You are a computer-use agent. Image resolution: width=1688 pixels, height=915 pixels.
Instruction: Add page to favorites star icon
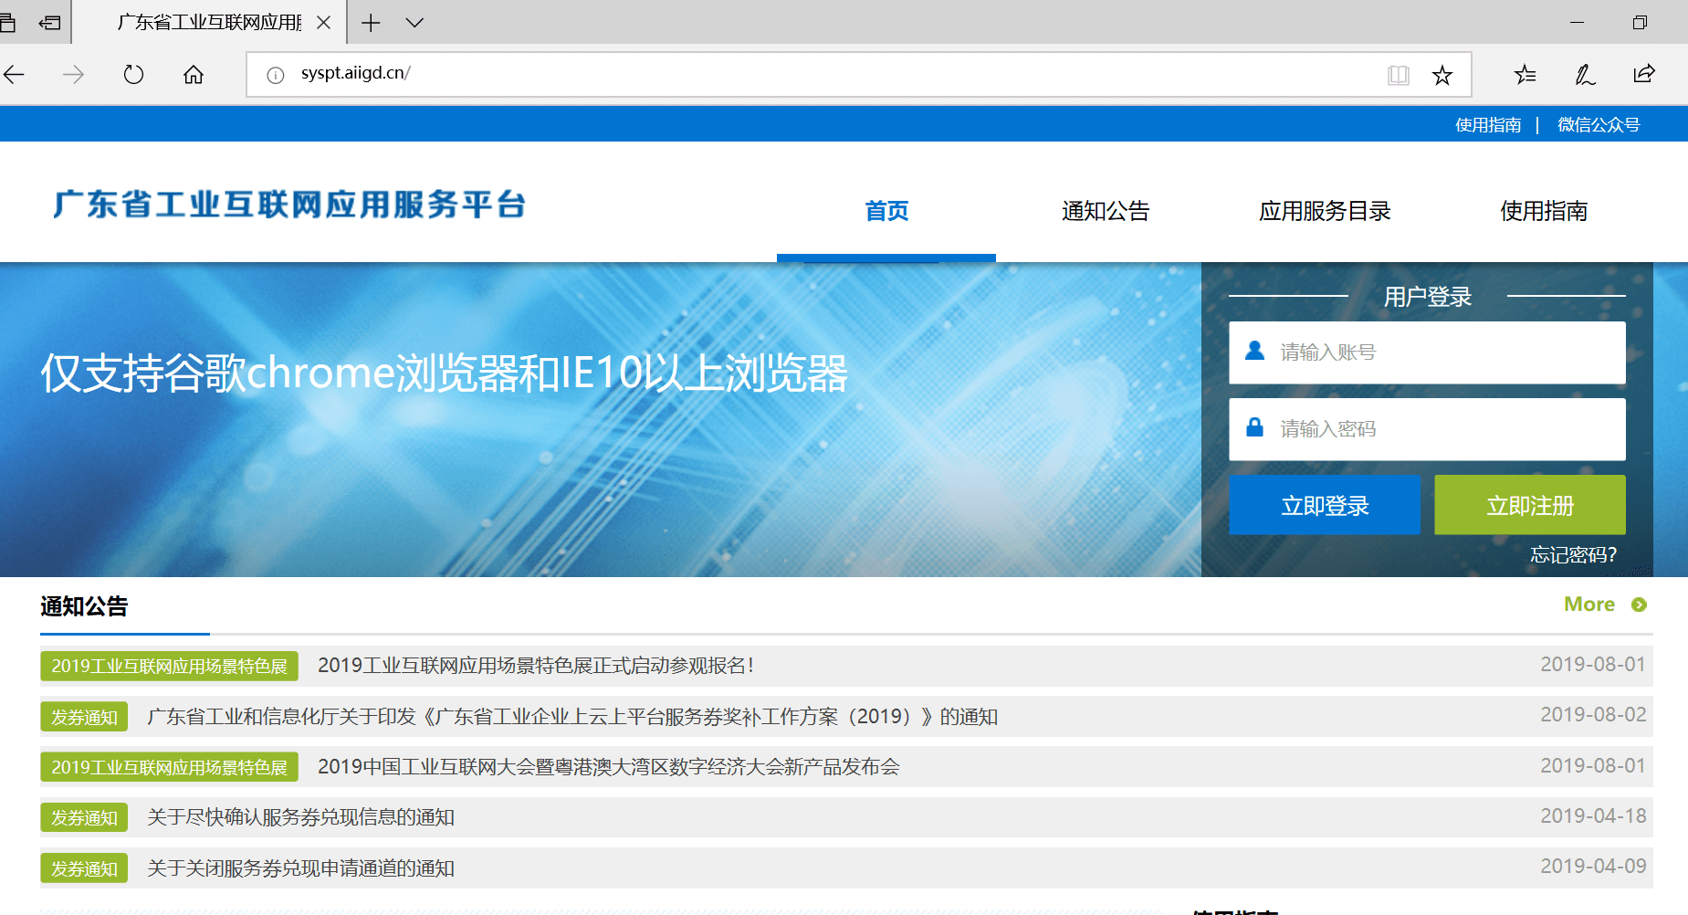1442,75
